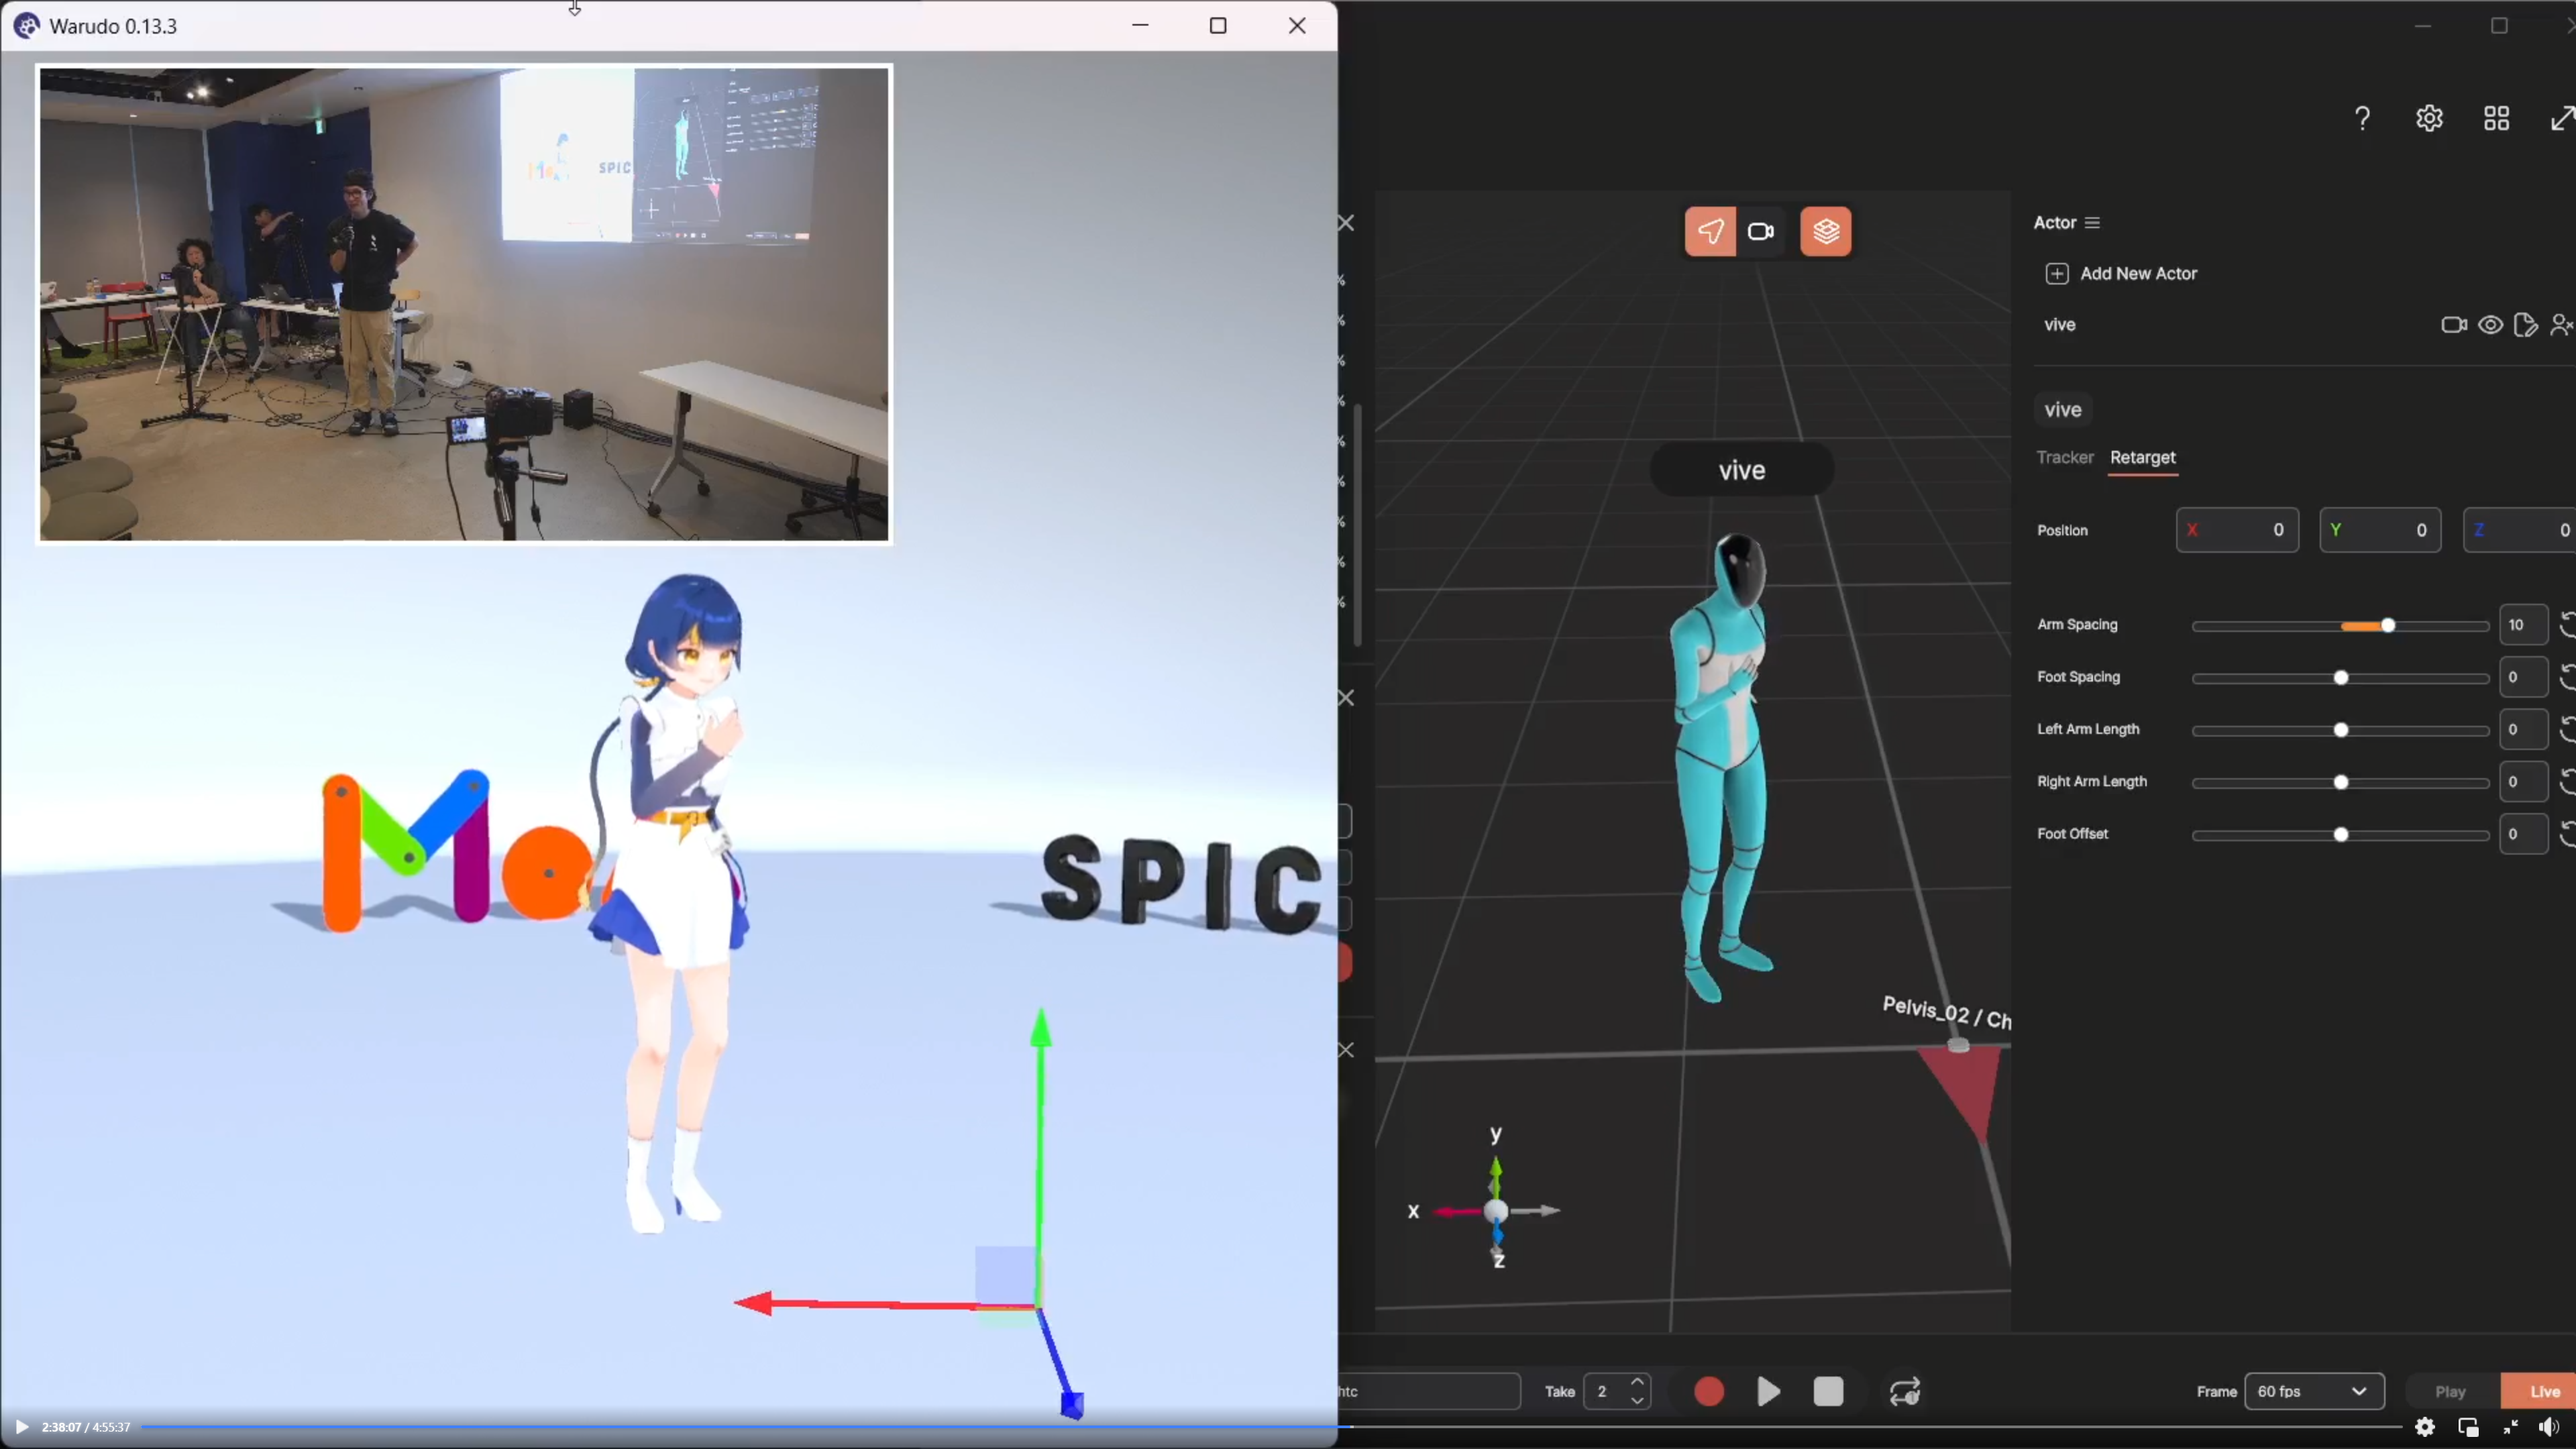Screen dimensions: 2576x1449
Task: Toggle vive actor visibility eye icon
Action: pos(2490,325)
